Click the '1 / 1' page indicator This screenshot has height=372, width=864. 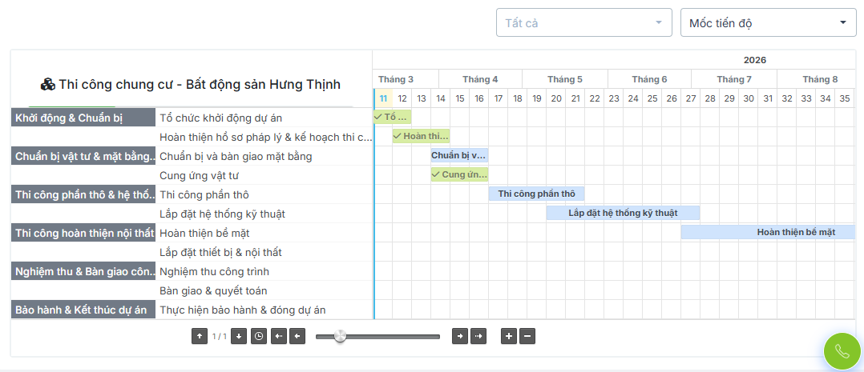tap(220, 336)
